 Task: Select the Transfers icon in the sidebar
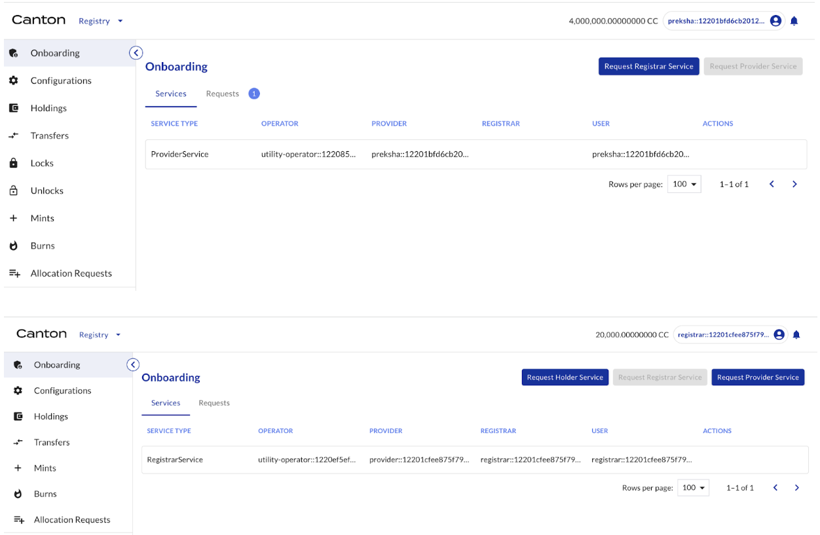[x=14, y=135]
